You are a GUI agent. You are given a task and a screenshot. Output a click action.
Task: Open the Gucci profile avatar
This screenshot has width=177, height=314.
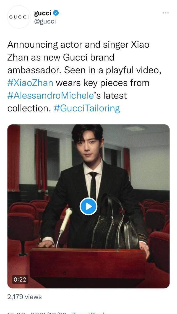[19, 17]
